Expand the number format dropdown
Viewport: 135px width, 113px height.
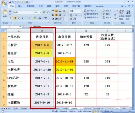80,11
